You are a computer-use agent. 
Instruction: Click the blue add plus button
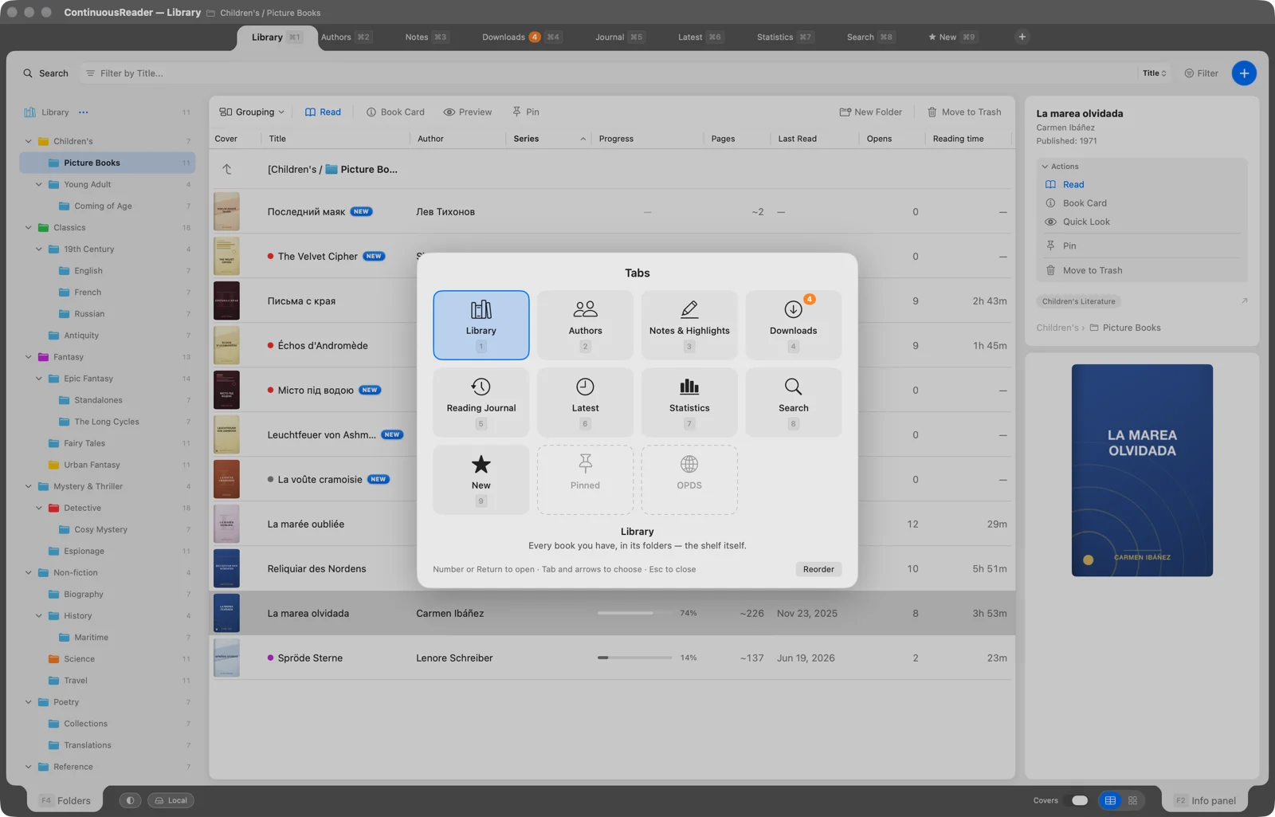pos(1244,73)
